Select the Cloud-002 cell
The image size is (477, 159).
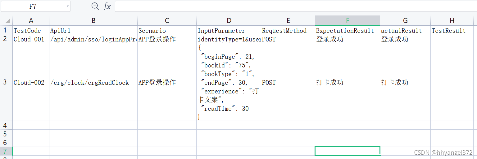click(x=31, y=82)
